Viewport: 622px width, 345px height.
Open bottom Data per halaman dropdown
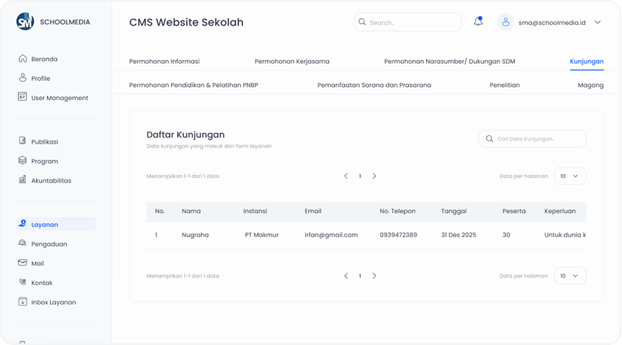coord(569,276)
